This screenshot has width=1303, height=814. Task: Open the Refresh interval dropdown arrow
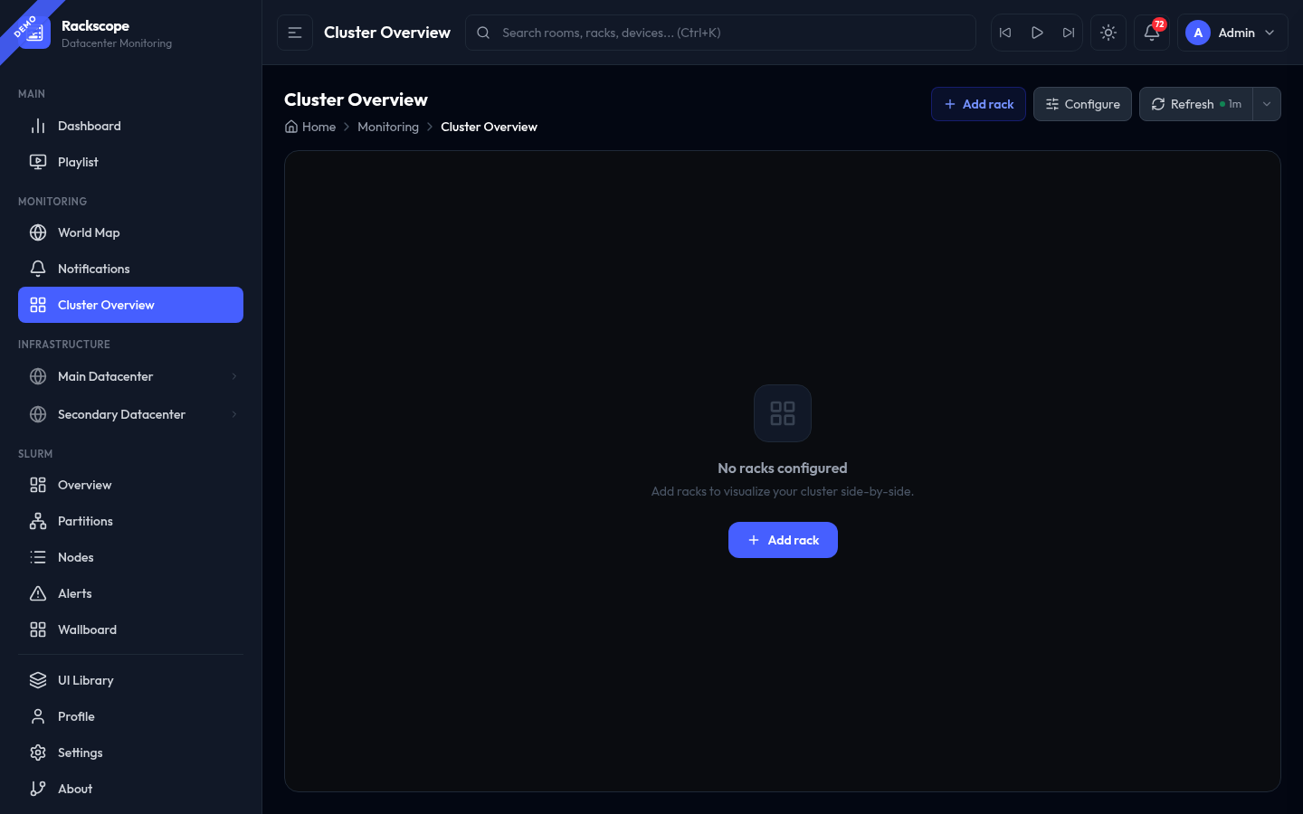click(1267, 104)
